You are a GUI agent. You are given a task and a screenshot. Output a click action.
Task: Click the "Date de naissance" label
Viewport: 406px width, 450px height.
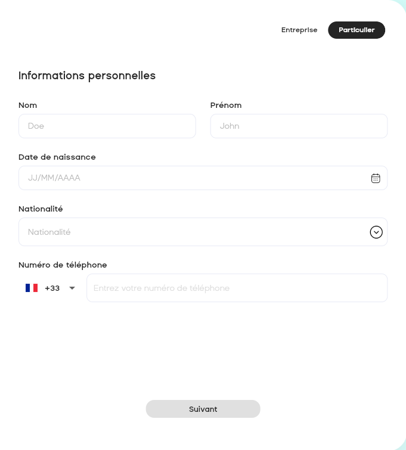[57, 157]
